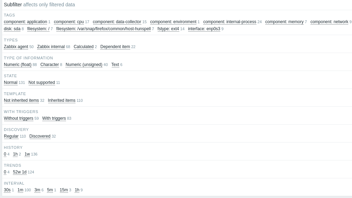
Task: Show items with 1m interval
Action: click(x=20, y=190)
